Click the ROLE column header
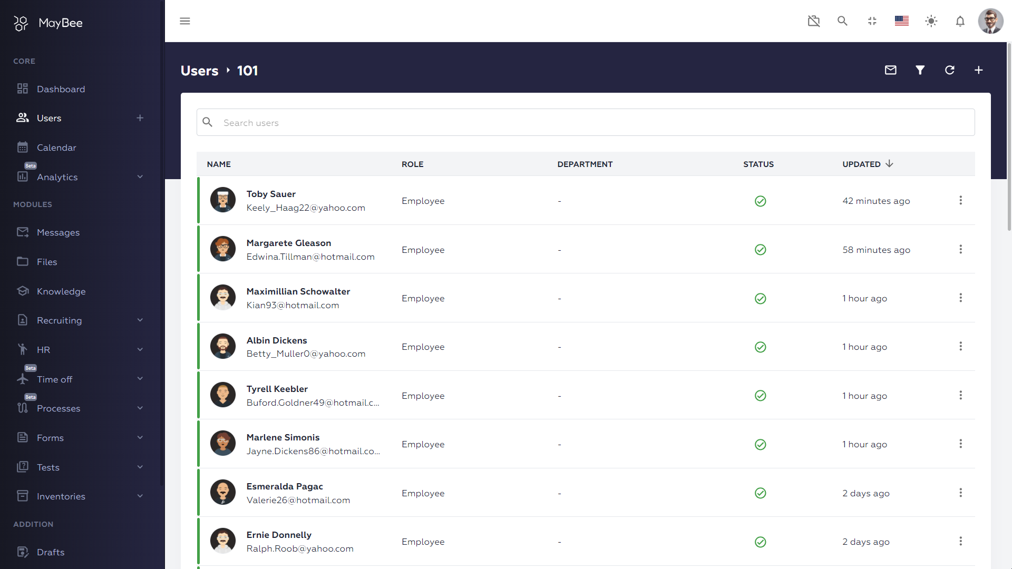 click(412, 164)
